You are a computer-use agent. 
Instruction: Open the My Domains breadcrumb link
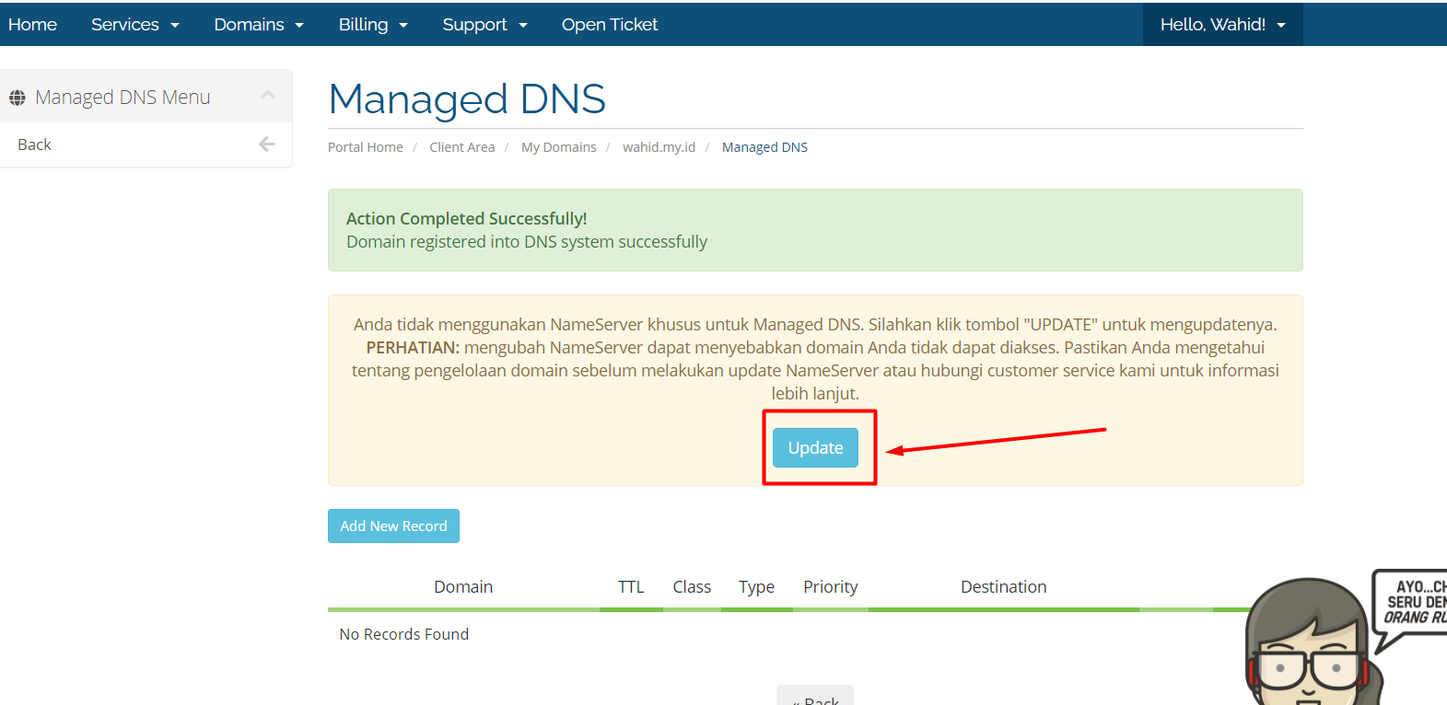pyautogui.click(x=559, y=147)
